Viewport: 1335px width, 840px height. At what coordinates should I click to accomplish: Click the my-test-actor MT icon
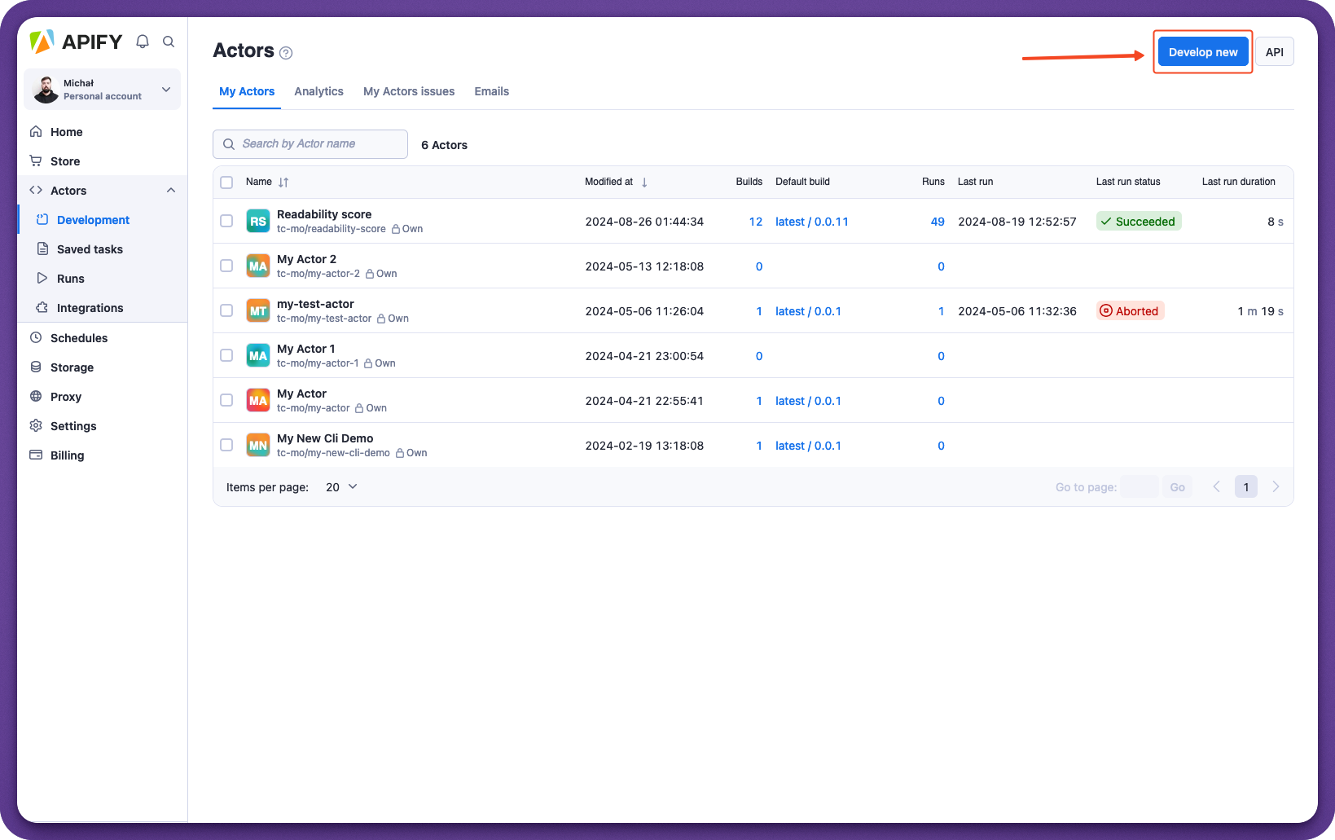(258, 311)
